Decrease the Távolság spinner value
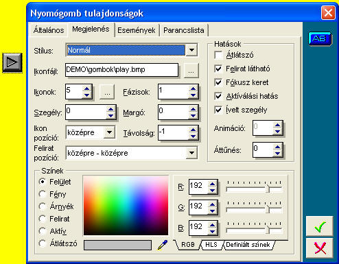The height and width of the screenshot is (264, 339). coord(193,136)
